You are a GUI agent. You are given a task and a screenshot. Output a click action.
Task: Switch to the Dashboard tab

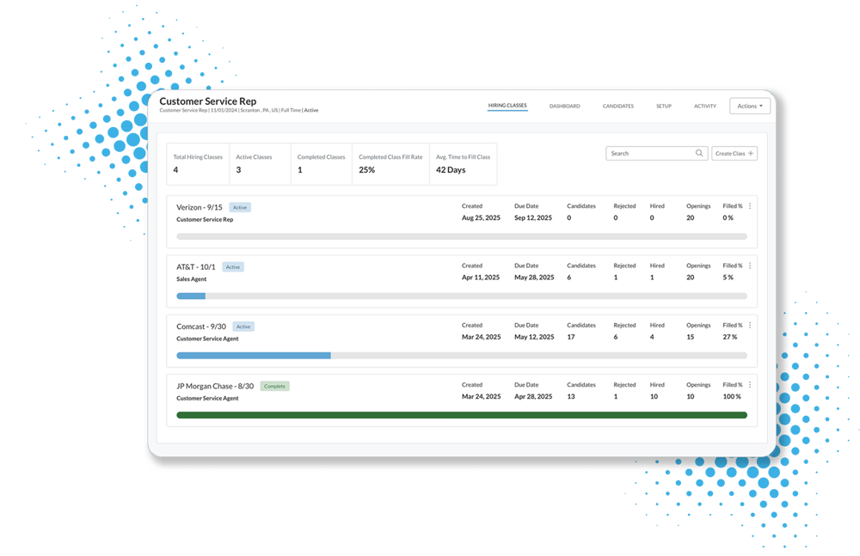(564, 107)
